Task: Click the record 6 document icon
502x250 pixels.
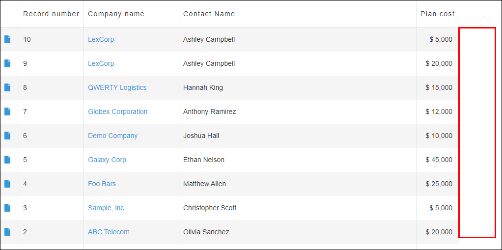Action: 7,136
